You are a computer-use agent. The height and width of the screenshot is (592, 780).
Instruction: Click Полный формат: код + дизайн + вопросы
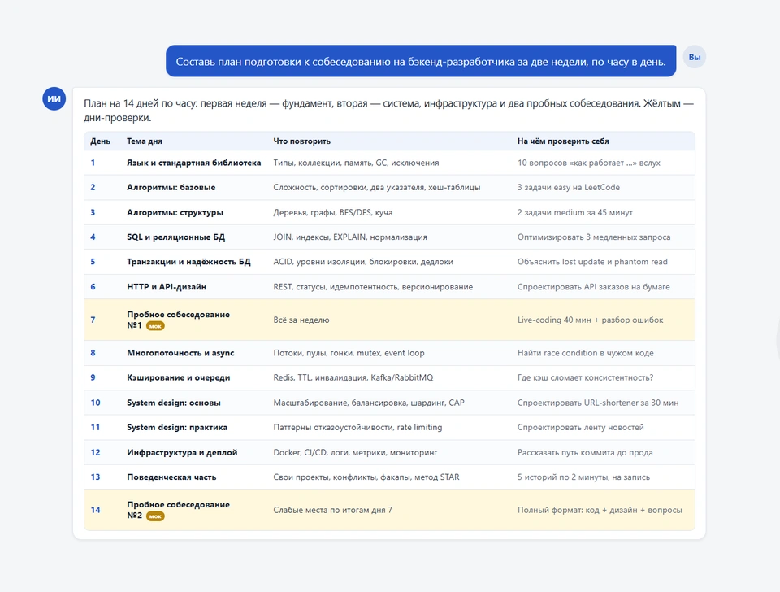point(600,510)
